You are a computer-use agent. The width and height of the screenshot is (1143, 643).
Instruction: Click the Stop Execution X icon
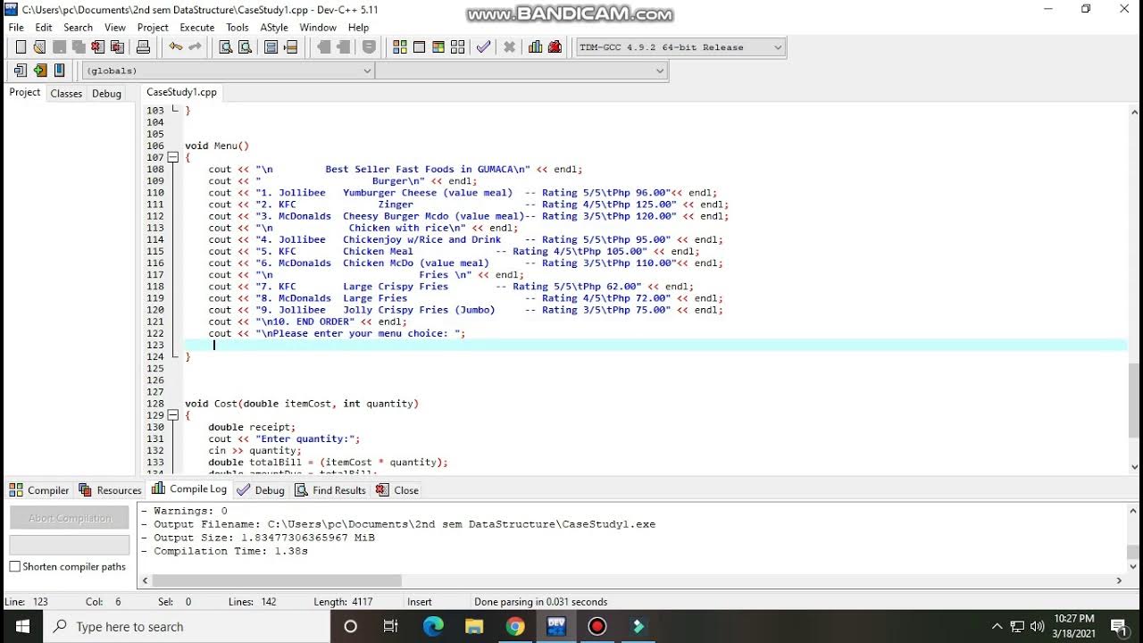pyautogui.click(x=509, y=47)
